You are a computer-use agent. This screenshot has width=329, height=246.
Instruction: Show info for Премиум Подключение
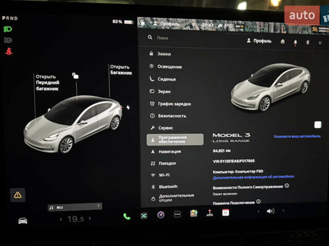point(258,202)
